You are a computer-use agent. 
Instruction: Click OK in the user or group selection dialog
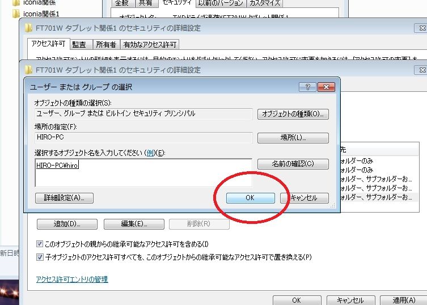(x=250, y=198)
